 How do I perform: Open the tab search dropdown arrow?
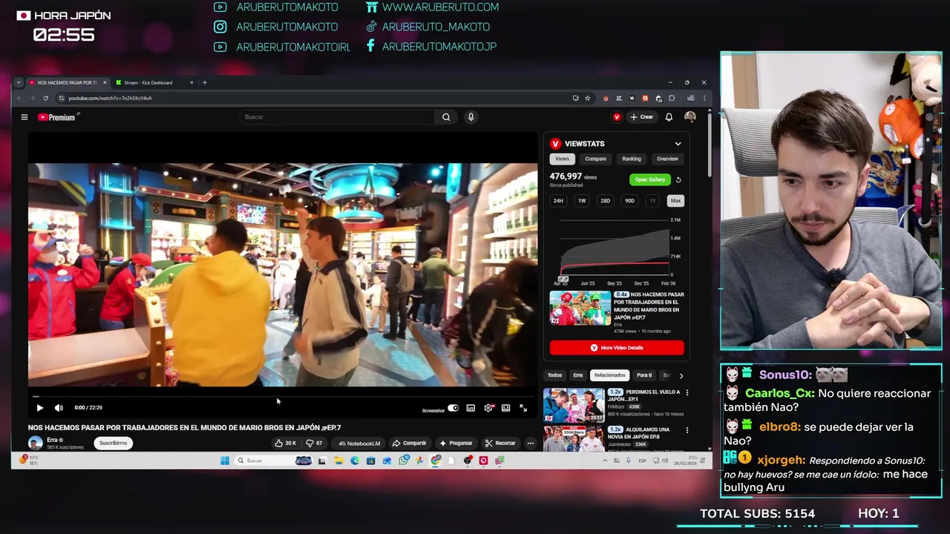[x=19, y=82]
